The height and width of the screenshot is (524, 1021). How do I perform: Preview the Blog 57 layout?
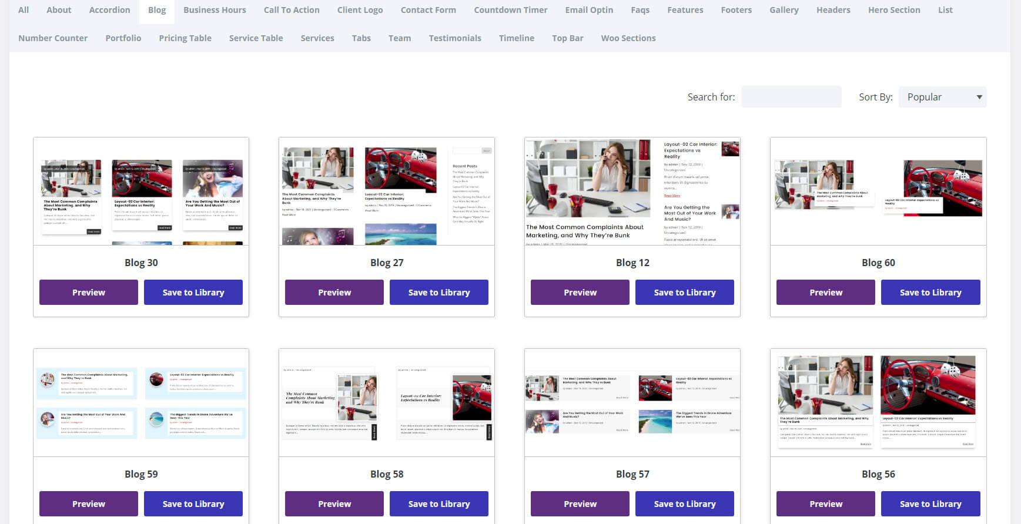point(580,504)
